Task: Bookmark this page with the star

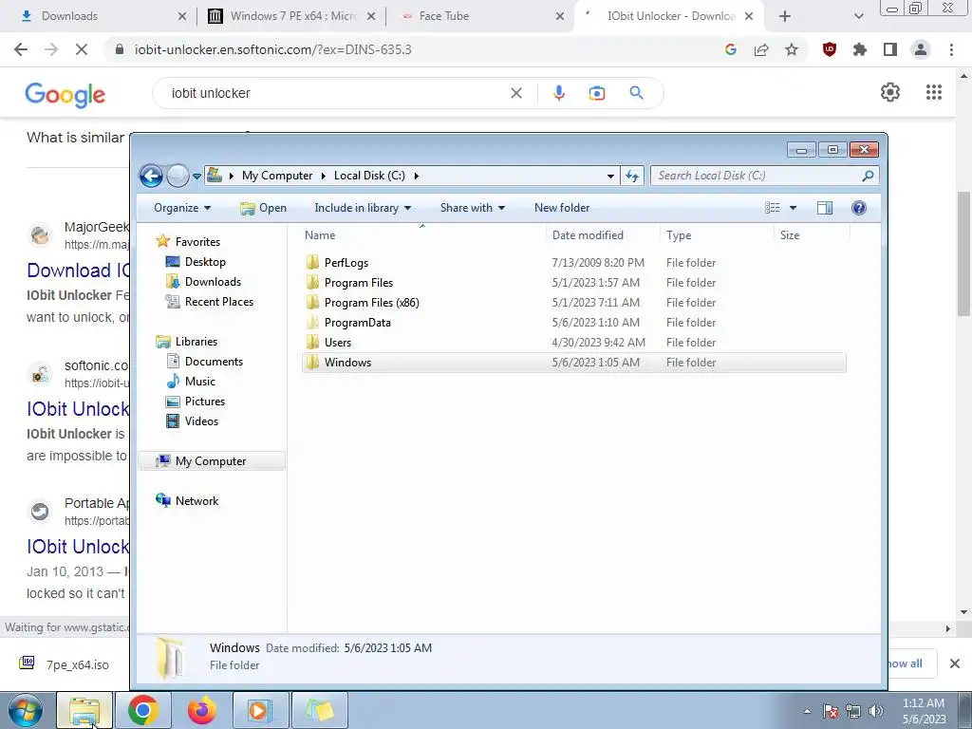Action: click(792, 50)
